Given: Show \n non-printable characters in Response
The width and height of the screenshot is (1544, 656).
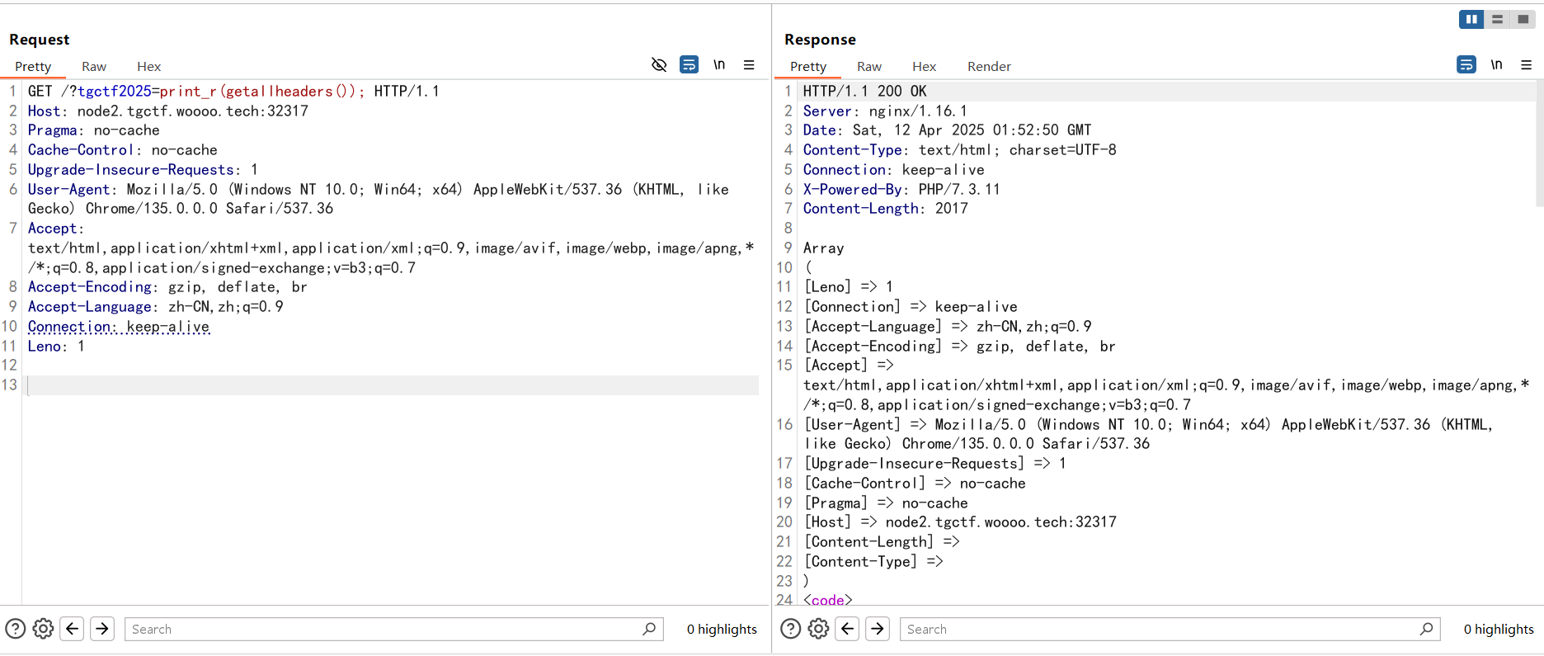Looking at the screenshot, I should click(1496, 64).
